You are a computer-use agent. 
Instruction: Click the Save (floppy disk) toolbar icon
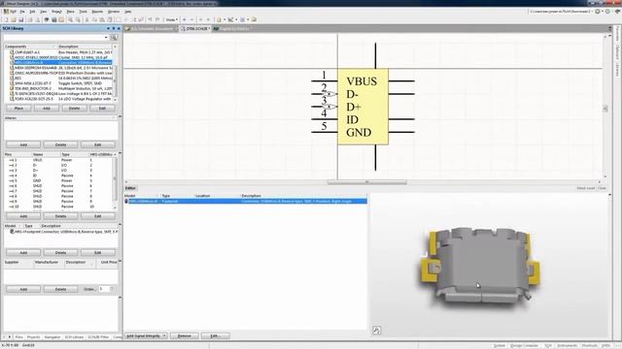click(x=21, y=19)
